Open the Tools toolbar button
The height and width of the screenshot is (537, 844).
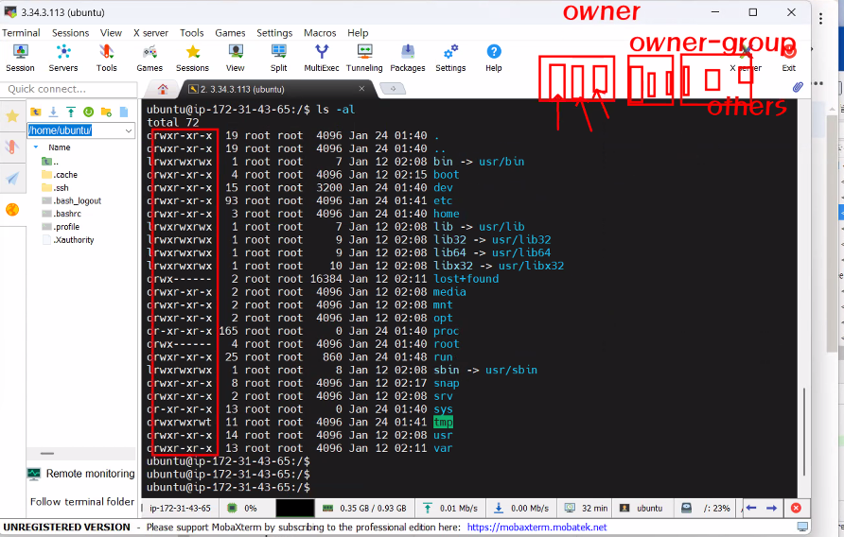107,58
